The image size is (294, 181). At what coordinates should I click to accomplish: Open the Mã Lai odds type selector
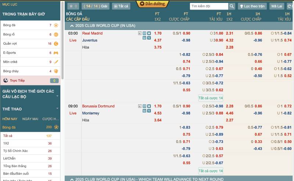coord(276,6)
